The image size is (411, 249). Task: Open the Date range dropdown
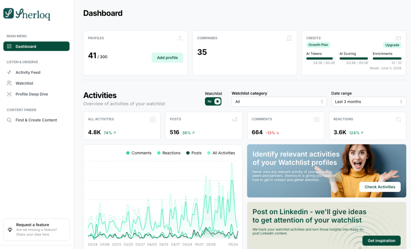pyautogui.click(x=369, y=102)
